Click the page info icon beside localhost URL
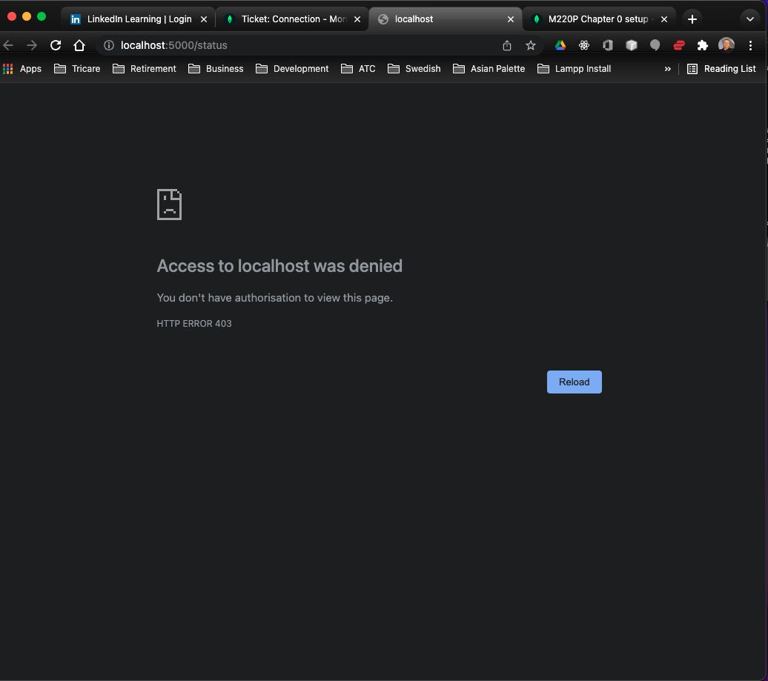Screen dimensions: 768x681 pos(108,45)
